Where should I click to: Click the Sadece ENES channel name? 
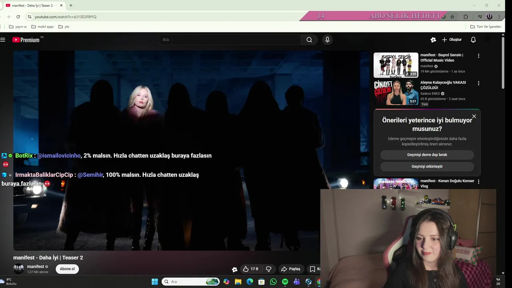pyautogui.click(x=430, y=94)
